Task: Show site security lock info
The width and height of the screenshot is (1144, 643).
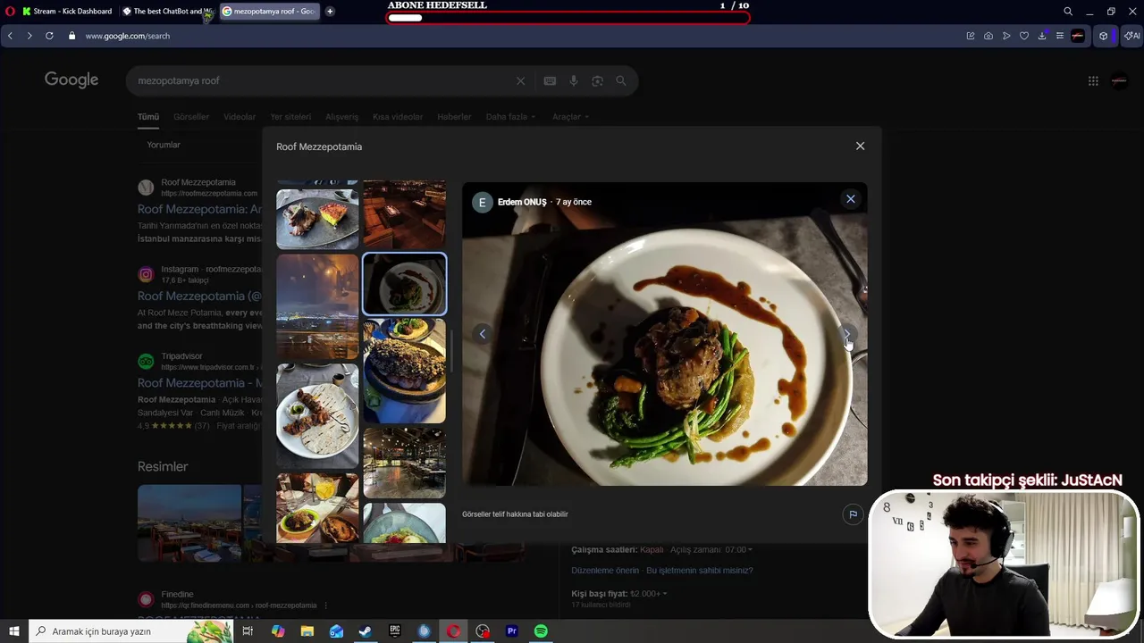Action: pyautogui.click(x=71, y=36)
